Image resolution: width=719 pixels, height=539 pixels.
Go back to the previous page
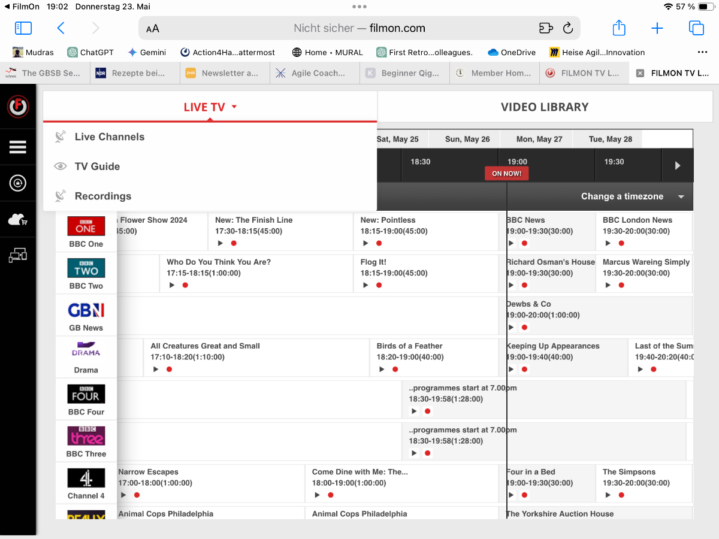[x=61, y=28]
